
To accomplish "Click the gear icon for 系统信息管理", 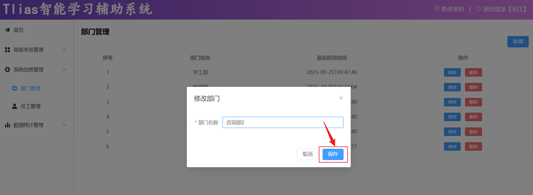I will point(7,70).
